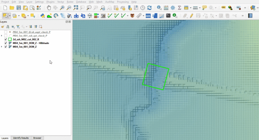Enable the M04_5m_001_lfcsh_uvpt_check_P layer
259x140 pixels.
[x=6, y=32]
